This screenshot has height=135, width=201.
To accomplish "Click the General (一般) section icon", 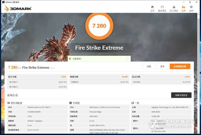I will [133, 103].
